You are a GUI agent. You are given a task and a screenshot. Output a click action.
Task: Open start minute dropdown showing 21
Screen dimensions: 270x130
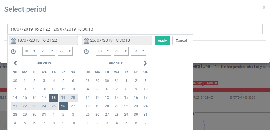coord(47,51)
